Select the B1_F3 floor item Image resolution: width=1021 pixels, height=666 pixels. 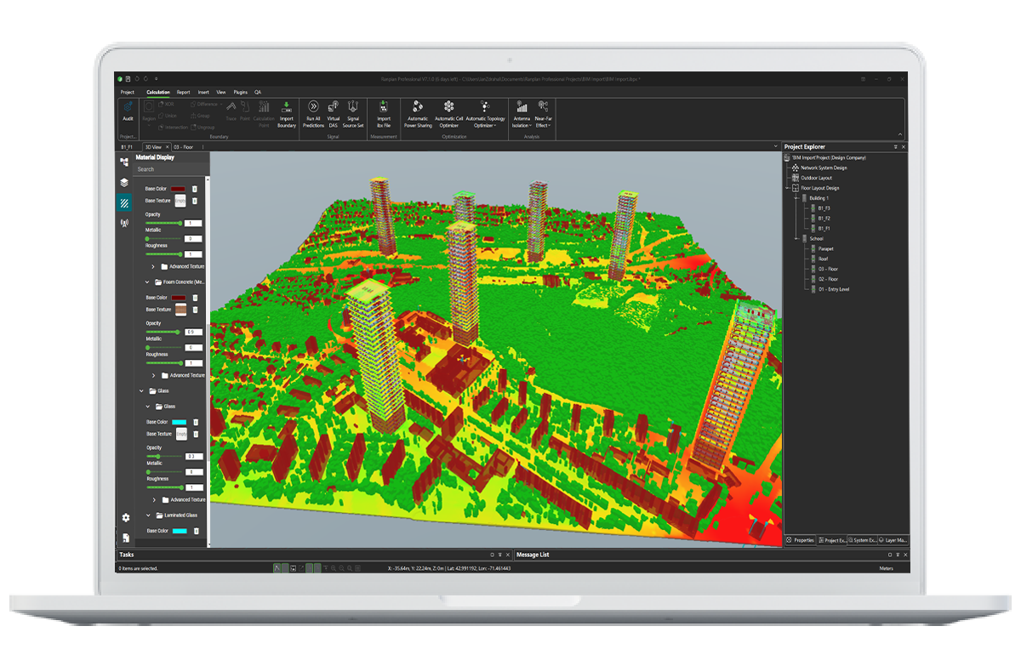click(824, 208)
